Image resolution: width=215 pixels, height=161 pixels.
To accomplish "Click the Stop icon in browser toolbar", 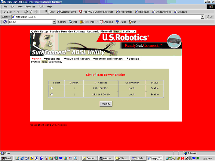I will click(26, 12).
